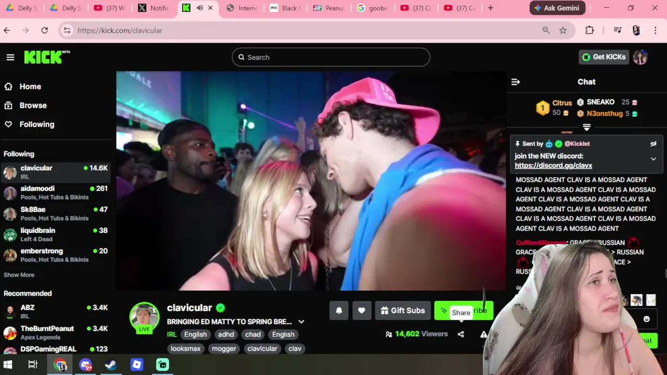The width and height of the screenshot is (667, 375).
Task: Click the report warning triangle icon
Action: (483, 334)
